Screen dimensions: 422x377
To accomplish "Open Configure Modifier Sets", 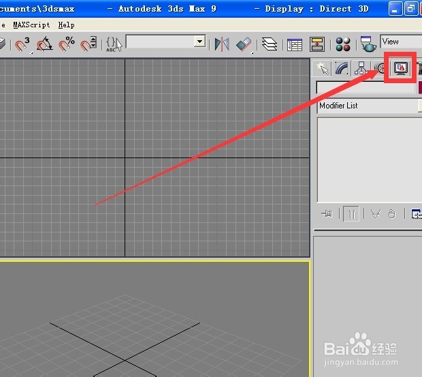I will 416,214.
